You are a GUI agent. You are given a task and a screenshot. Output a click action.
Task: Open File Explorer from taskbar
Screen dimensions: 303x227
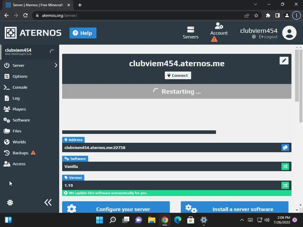152,220
